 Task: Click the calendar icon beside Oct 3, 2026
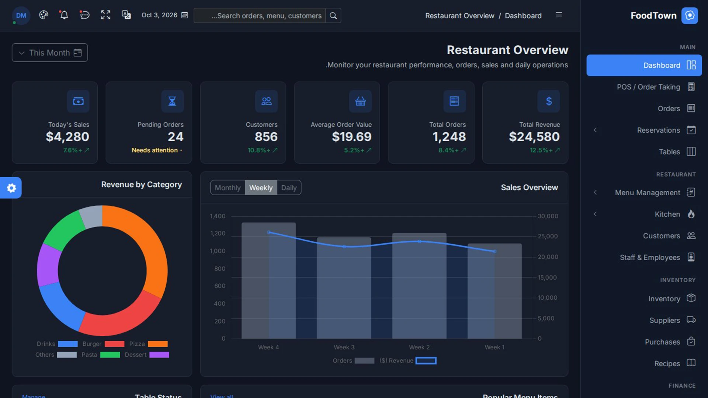(x=185, y=15)
